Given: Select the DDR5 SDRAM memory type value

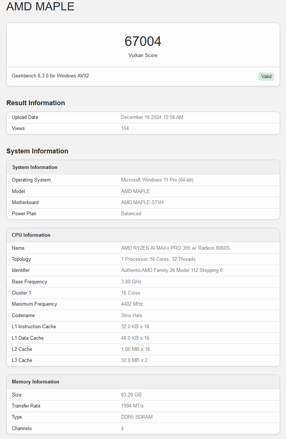Looking at the screenshot, I should (x=137, y=417).
